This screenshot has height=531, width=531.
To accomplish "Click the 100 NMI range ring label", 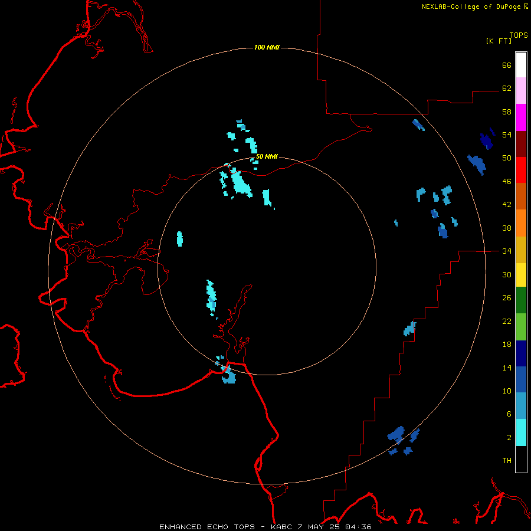I will [x=267, y=47].
